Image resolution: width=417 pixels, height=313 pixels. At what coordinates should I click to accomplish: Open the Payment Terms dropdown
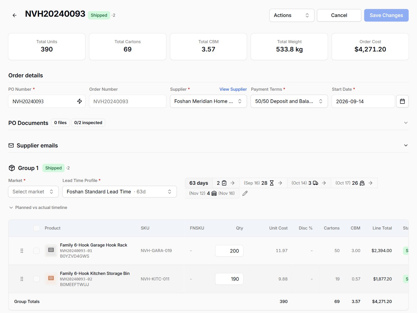point(289,101)
